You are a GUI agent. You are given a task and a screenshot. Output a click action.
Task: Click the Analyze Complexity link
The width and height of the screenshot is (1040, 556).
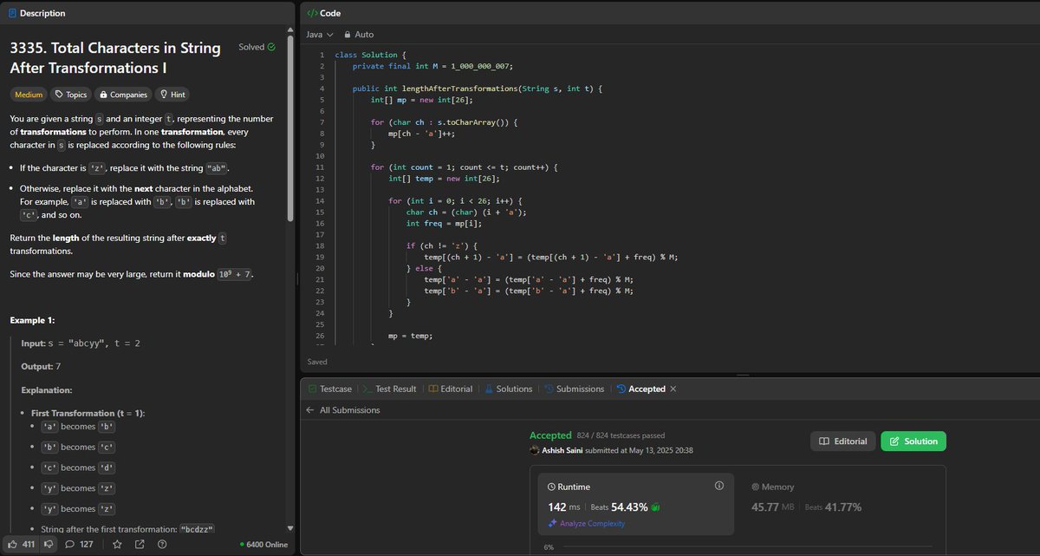click(x=585, y=523)
